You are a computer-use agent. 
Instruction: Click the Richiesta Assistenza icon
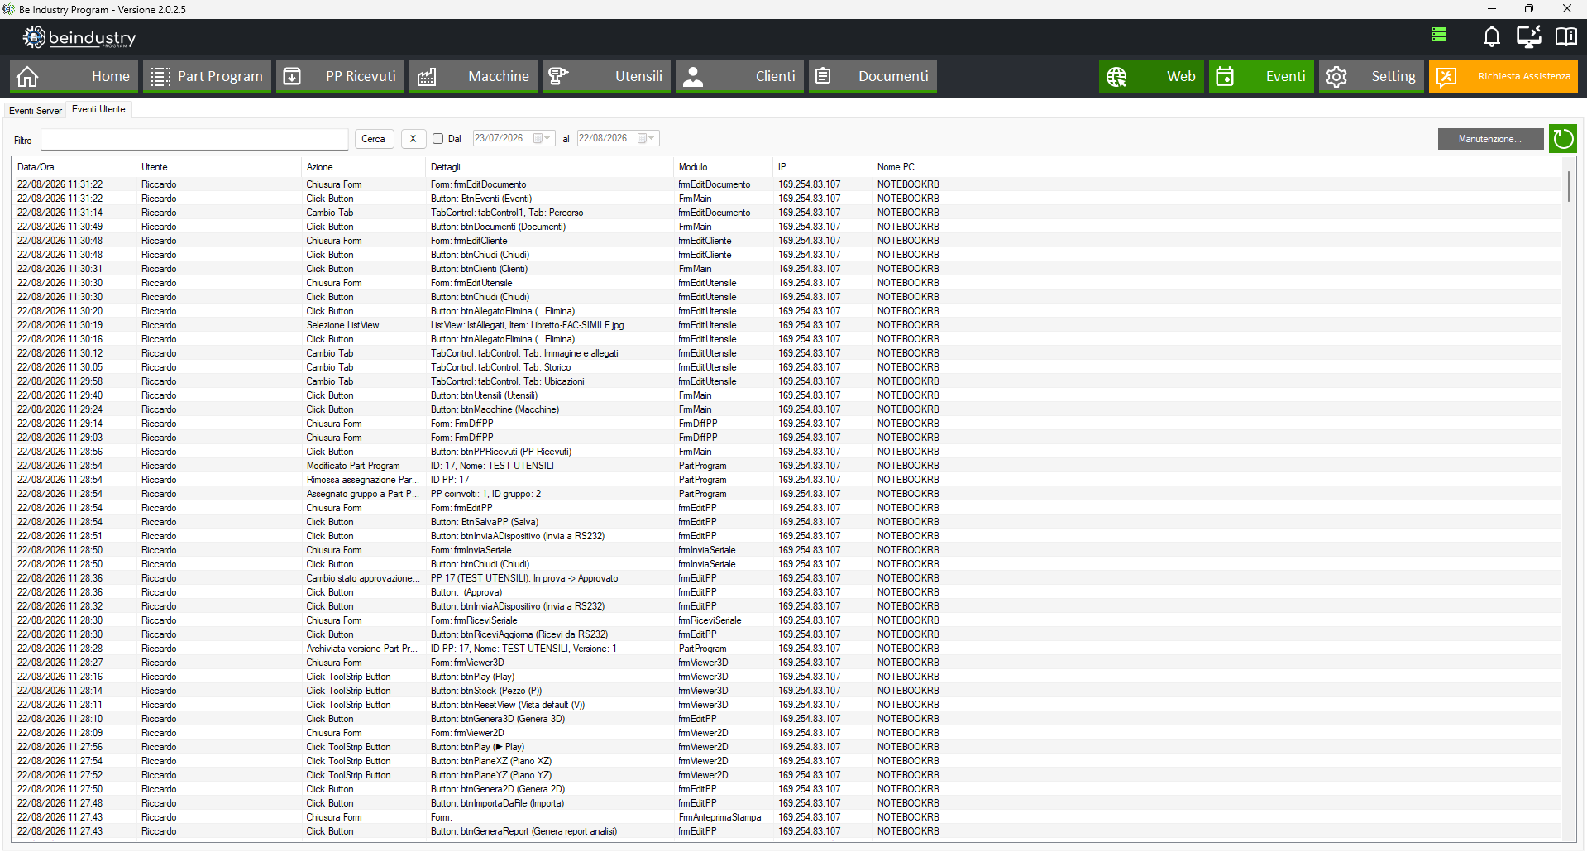coord(1446,76)
